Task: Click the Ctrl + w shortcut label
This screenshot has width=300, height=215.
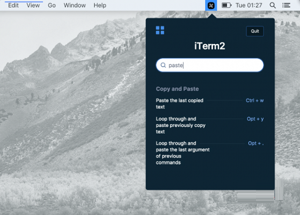Action: pos(255,101)
